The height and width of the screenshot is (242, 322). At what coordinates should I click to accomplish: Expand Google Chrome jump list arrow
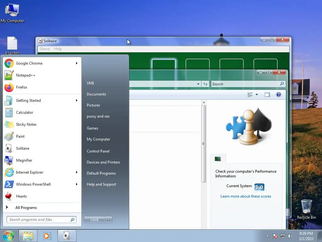point(77,63)
